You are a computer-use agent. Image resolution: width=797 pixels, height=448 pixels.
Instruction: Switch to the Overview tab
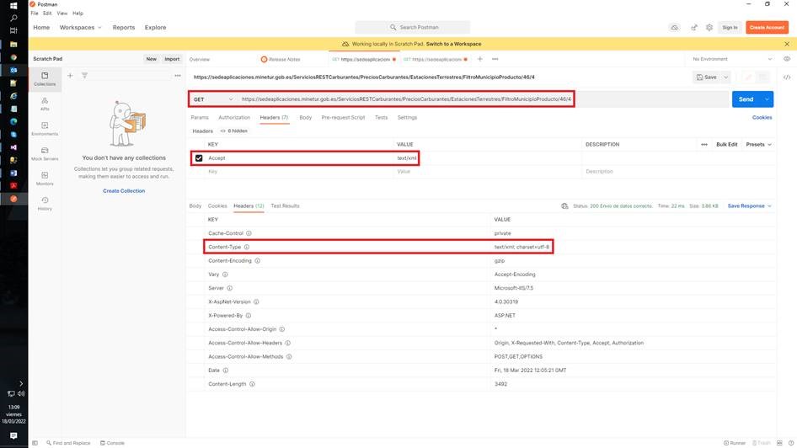(x=199, y=60)
